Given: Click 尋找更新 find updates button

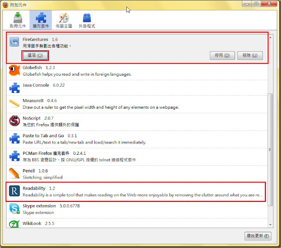Looking at the screenshot, I should [258, 236].
